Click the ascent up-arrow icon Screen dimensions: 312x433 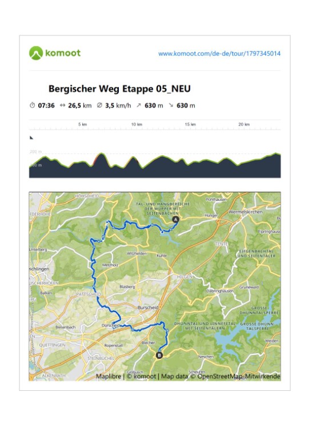139,105
